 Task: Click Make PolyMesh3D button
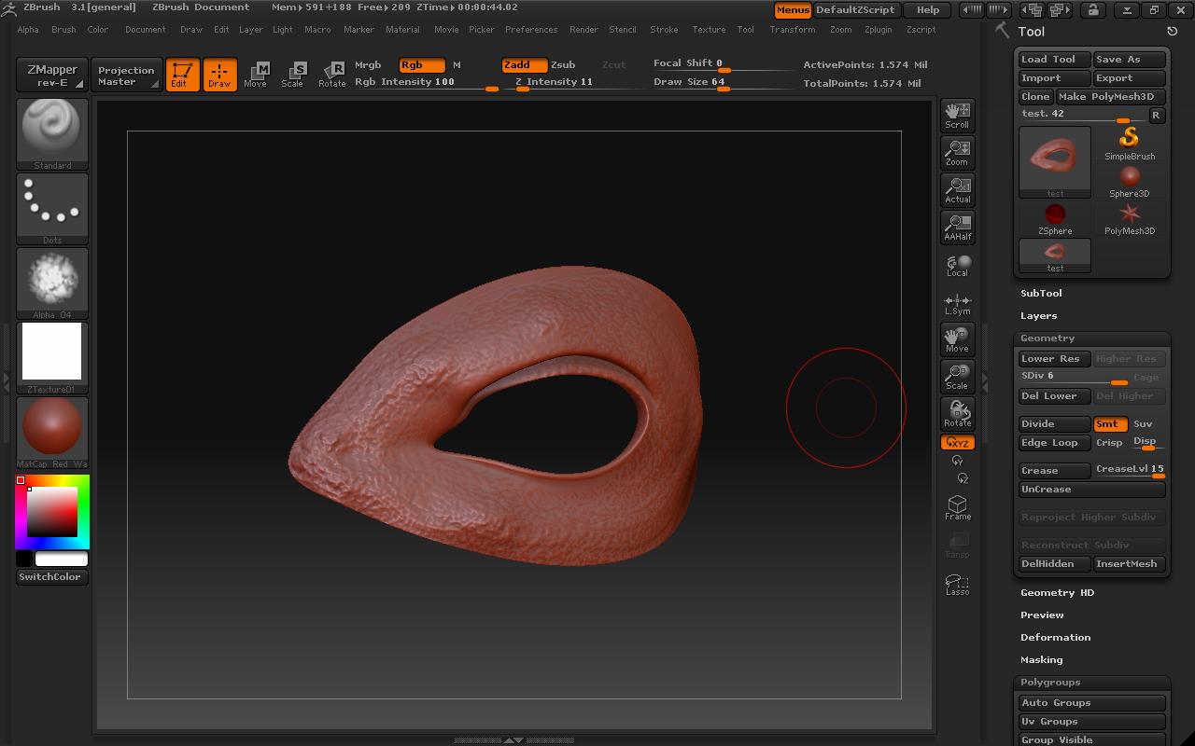pyautogui.click(x=1111, y=97)
